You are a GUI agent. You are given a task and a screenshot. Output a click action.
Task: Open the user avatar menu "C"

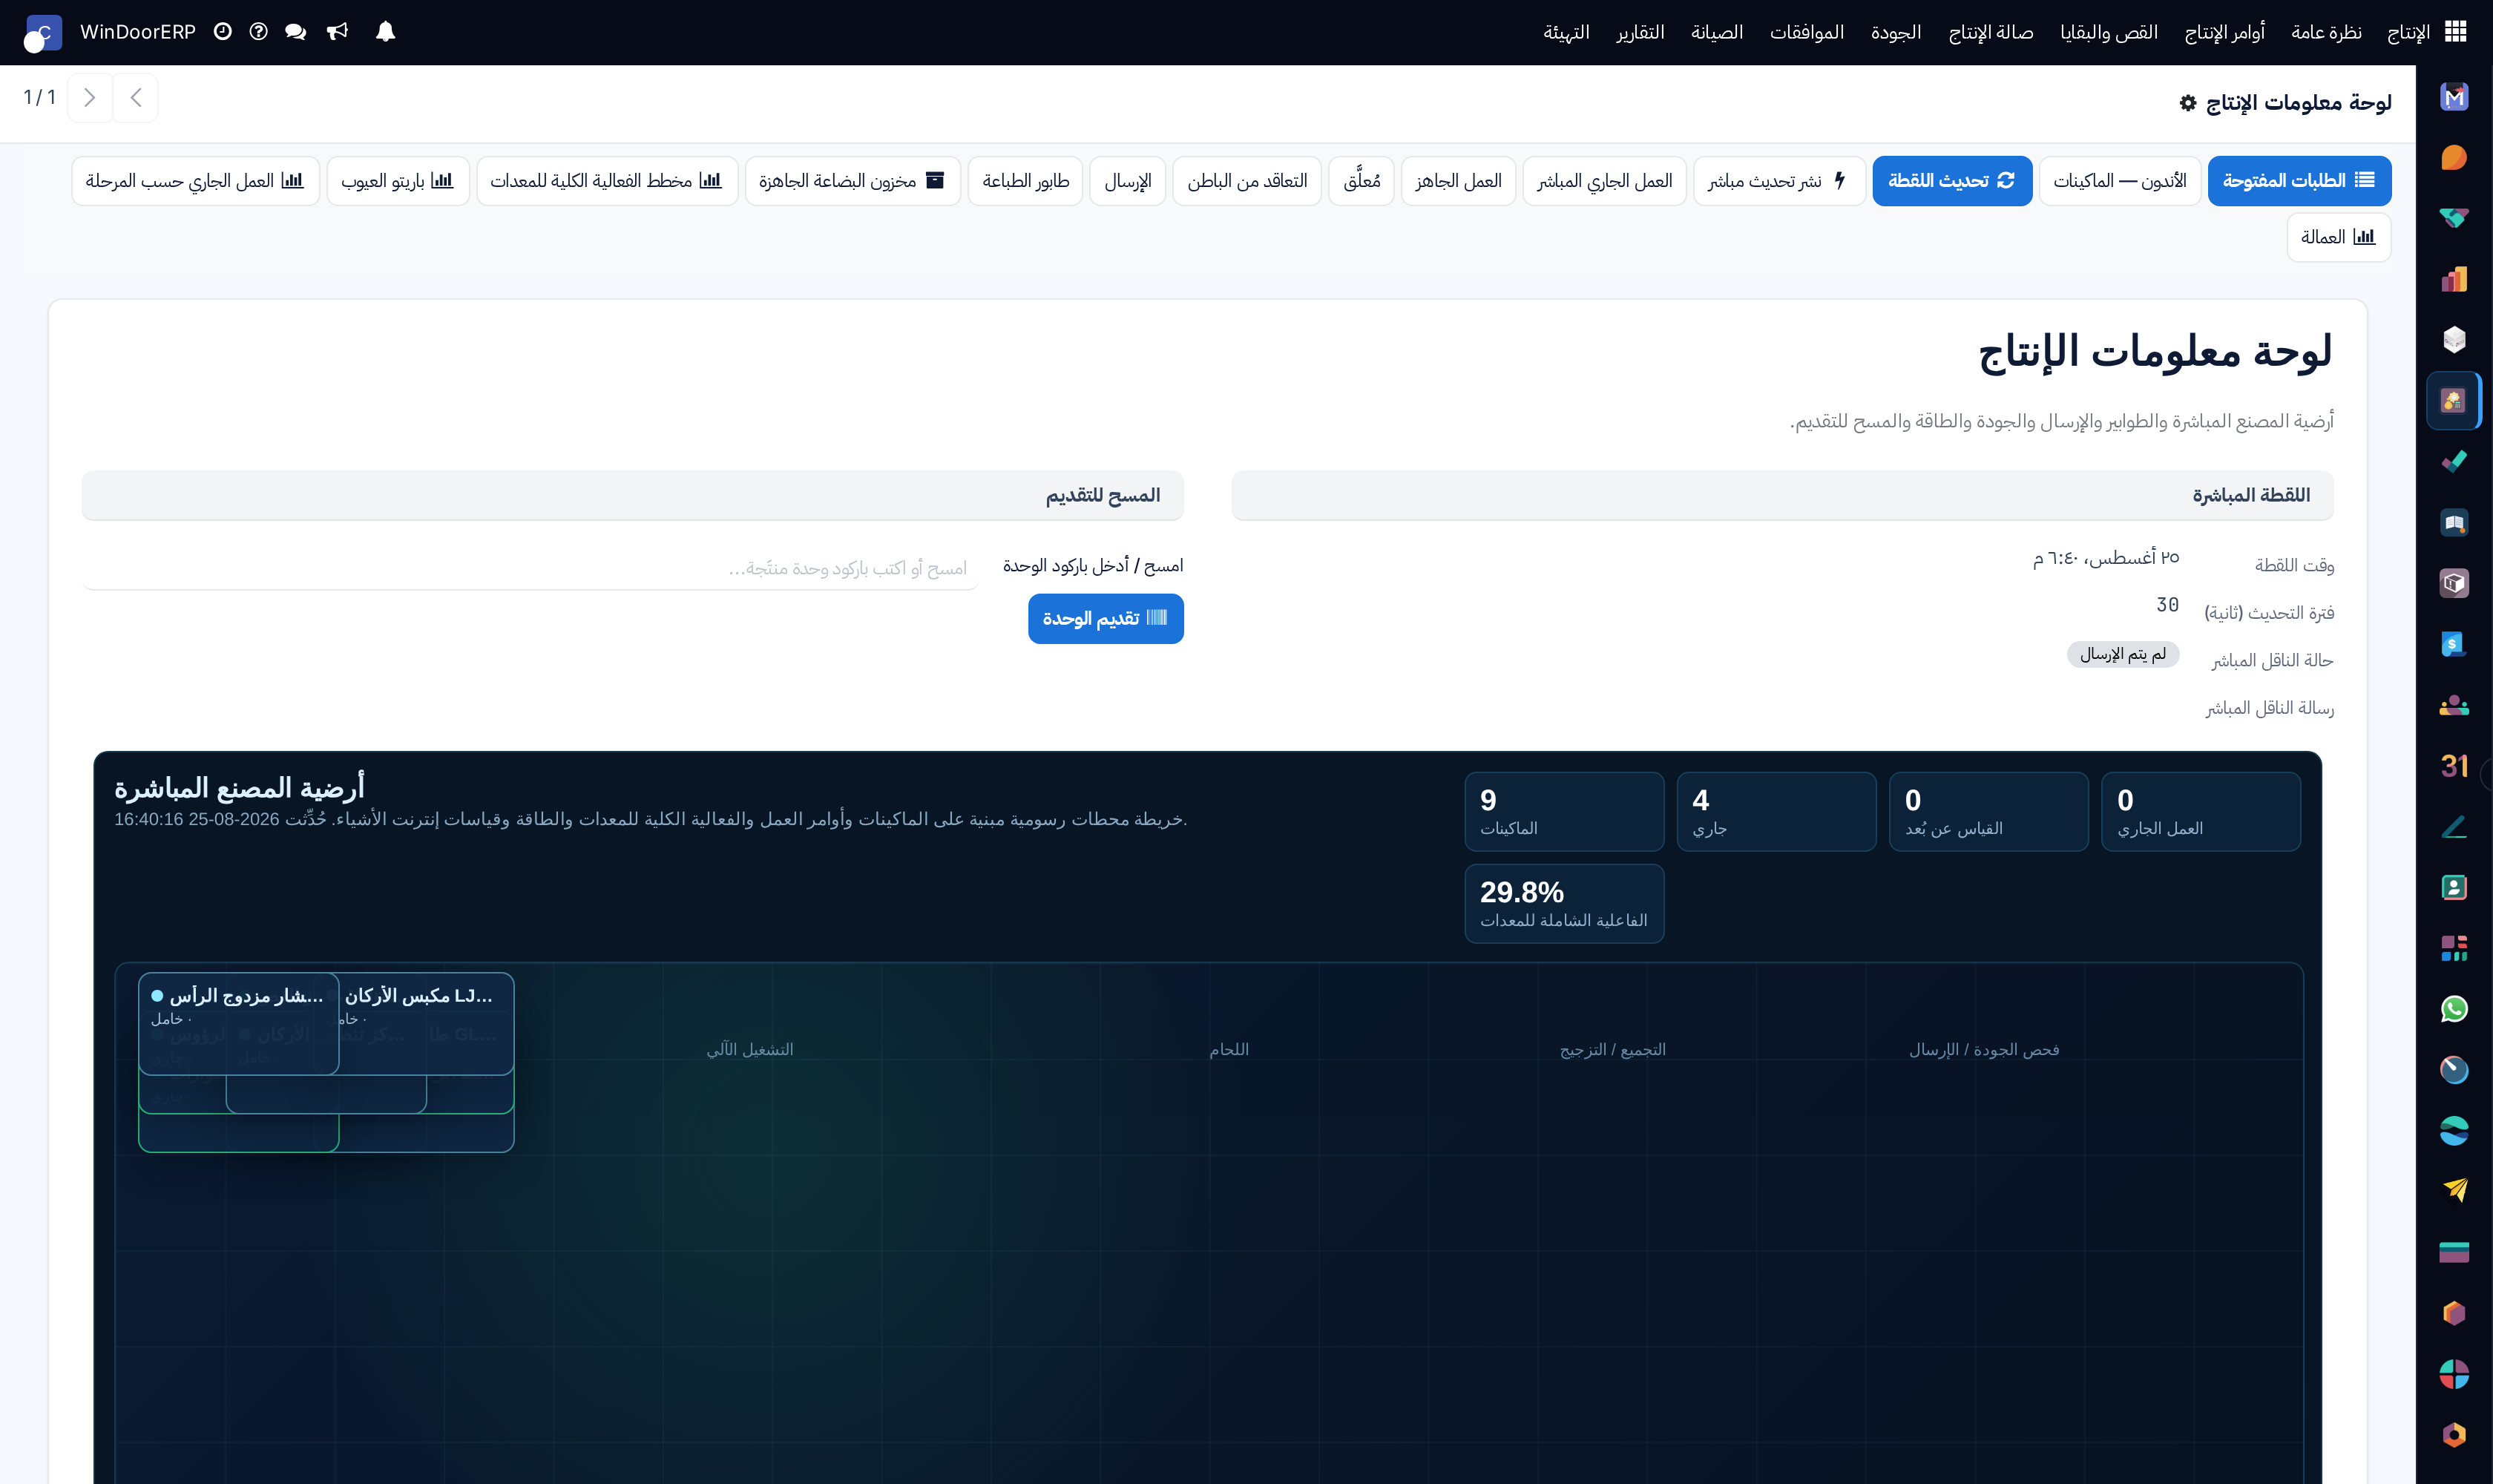(42, 33)
